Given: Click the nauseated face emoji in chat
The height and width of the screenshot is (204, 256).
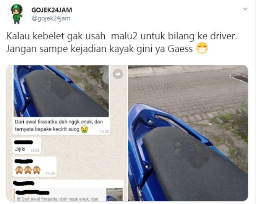Looking at the screenshot, I should click(x=84, y=129).
